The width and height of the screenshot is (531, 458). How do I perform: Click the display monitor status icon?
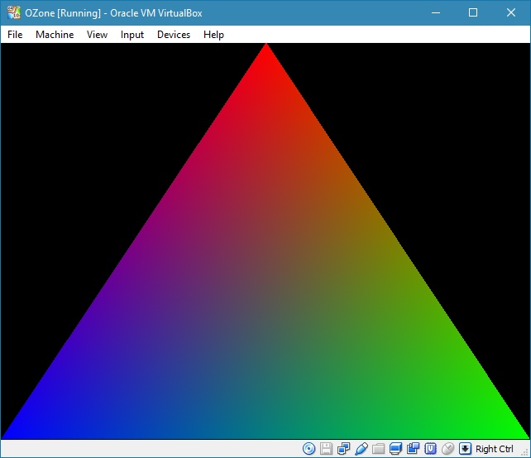395,449
